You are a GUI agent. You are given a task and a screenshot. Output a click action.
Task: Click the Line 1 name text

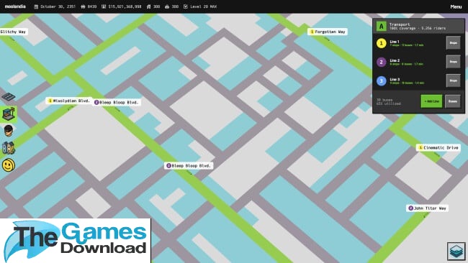click(395, 42)
